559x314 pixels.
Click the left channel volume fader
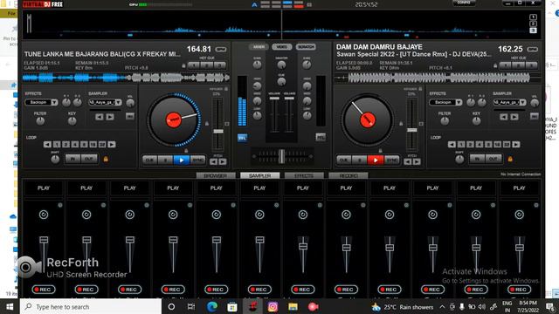pyautogui.click(x=274, y=99)
